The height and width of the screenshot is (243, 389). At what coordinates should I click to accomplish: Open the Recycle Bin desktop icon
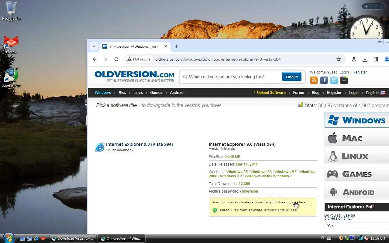tap(11, 11)
